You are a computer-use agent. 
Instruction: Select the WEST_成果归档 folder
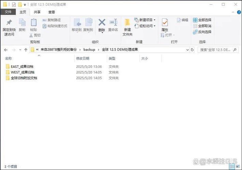[x=22, y=72]
